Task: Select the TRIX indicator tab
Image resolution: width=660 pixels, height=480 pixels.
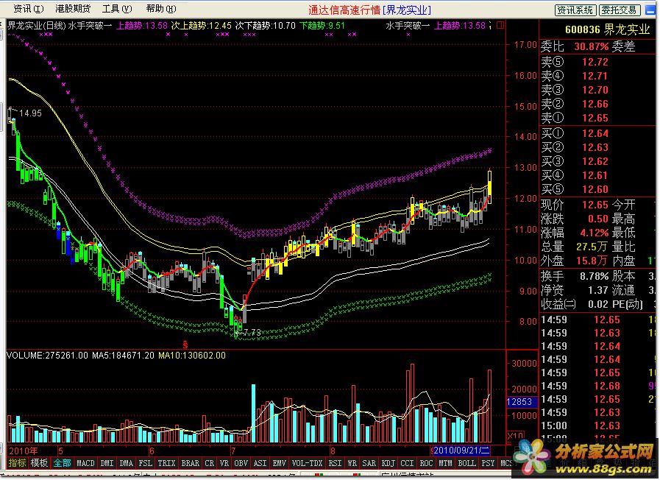Action: [167, 463]
